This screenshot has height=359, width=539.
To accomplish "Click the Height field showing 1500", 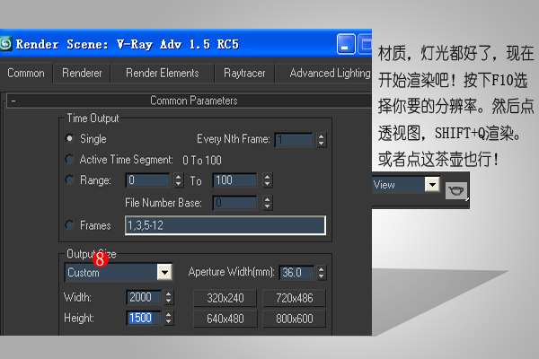I will click(144, 318).
